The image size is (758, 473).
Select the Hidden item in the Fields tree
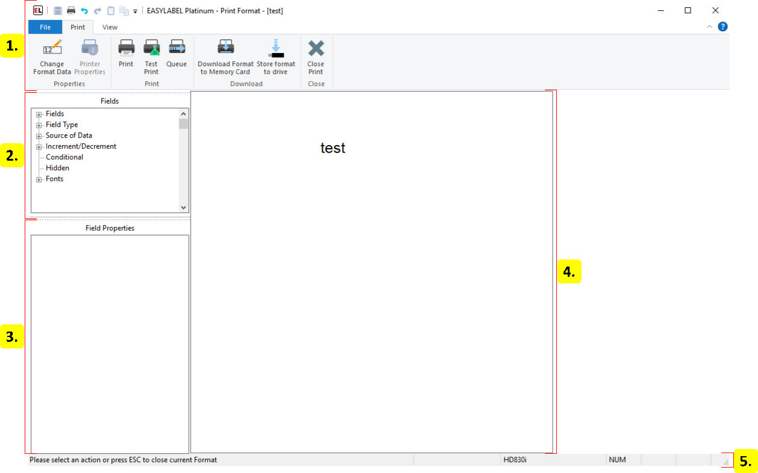click(57, 168)
